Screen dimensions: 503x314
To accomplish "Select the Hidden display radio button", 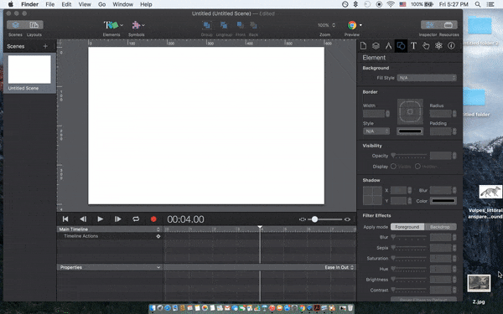I will point(417,167).
